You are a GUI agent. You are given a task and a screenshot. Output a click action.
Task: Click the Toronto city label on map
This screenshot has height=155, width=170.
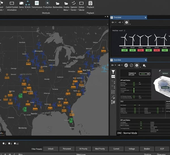pyautogui.click(x=73, y=57)
